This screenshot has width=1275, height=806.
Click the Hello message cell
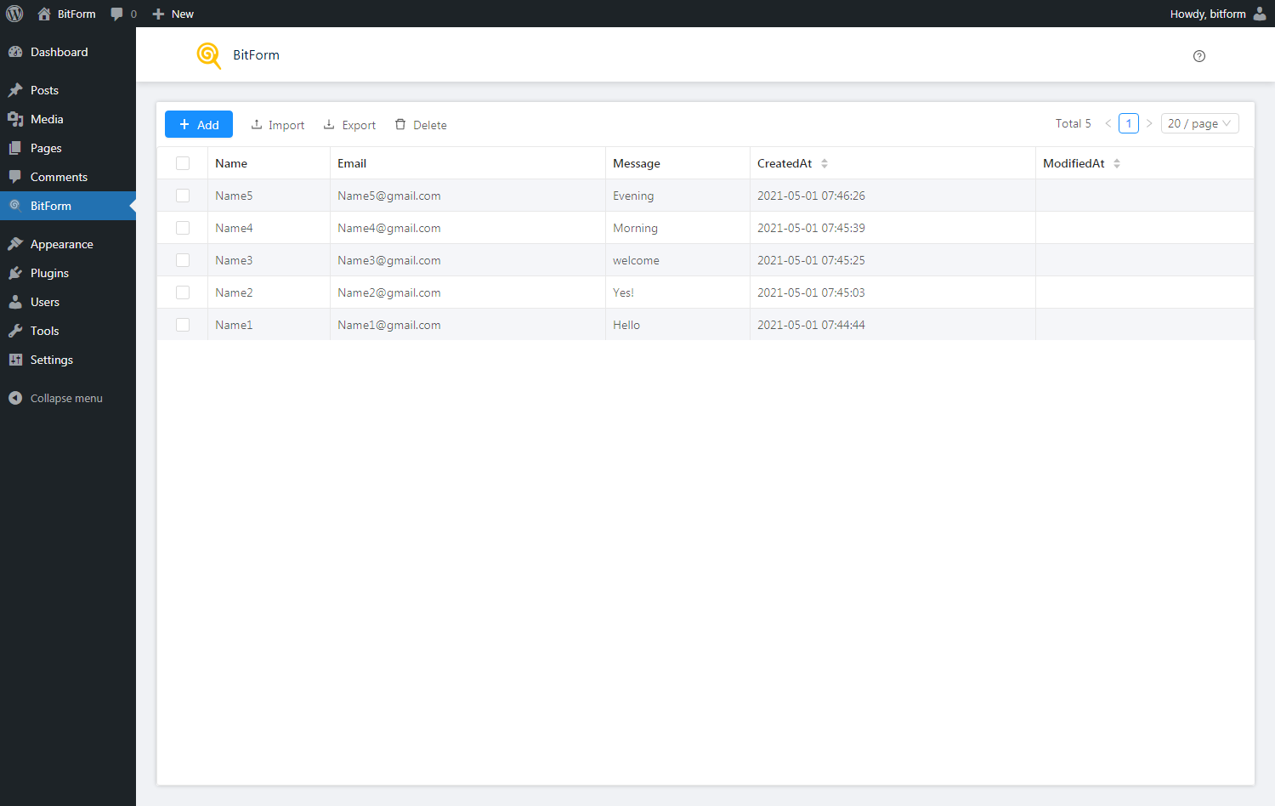tap(677, 325)
